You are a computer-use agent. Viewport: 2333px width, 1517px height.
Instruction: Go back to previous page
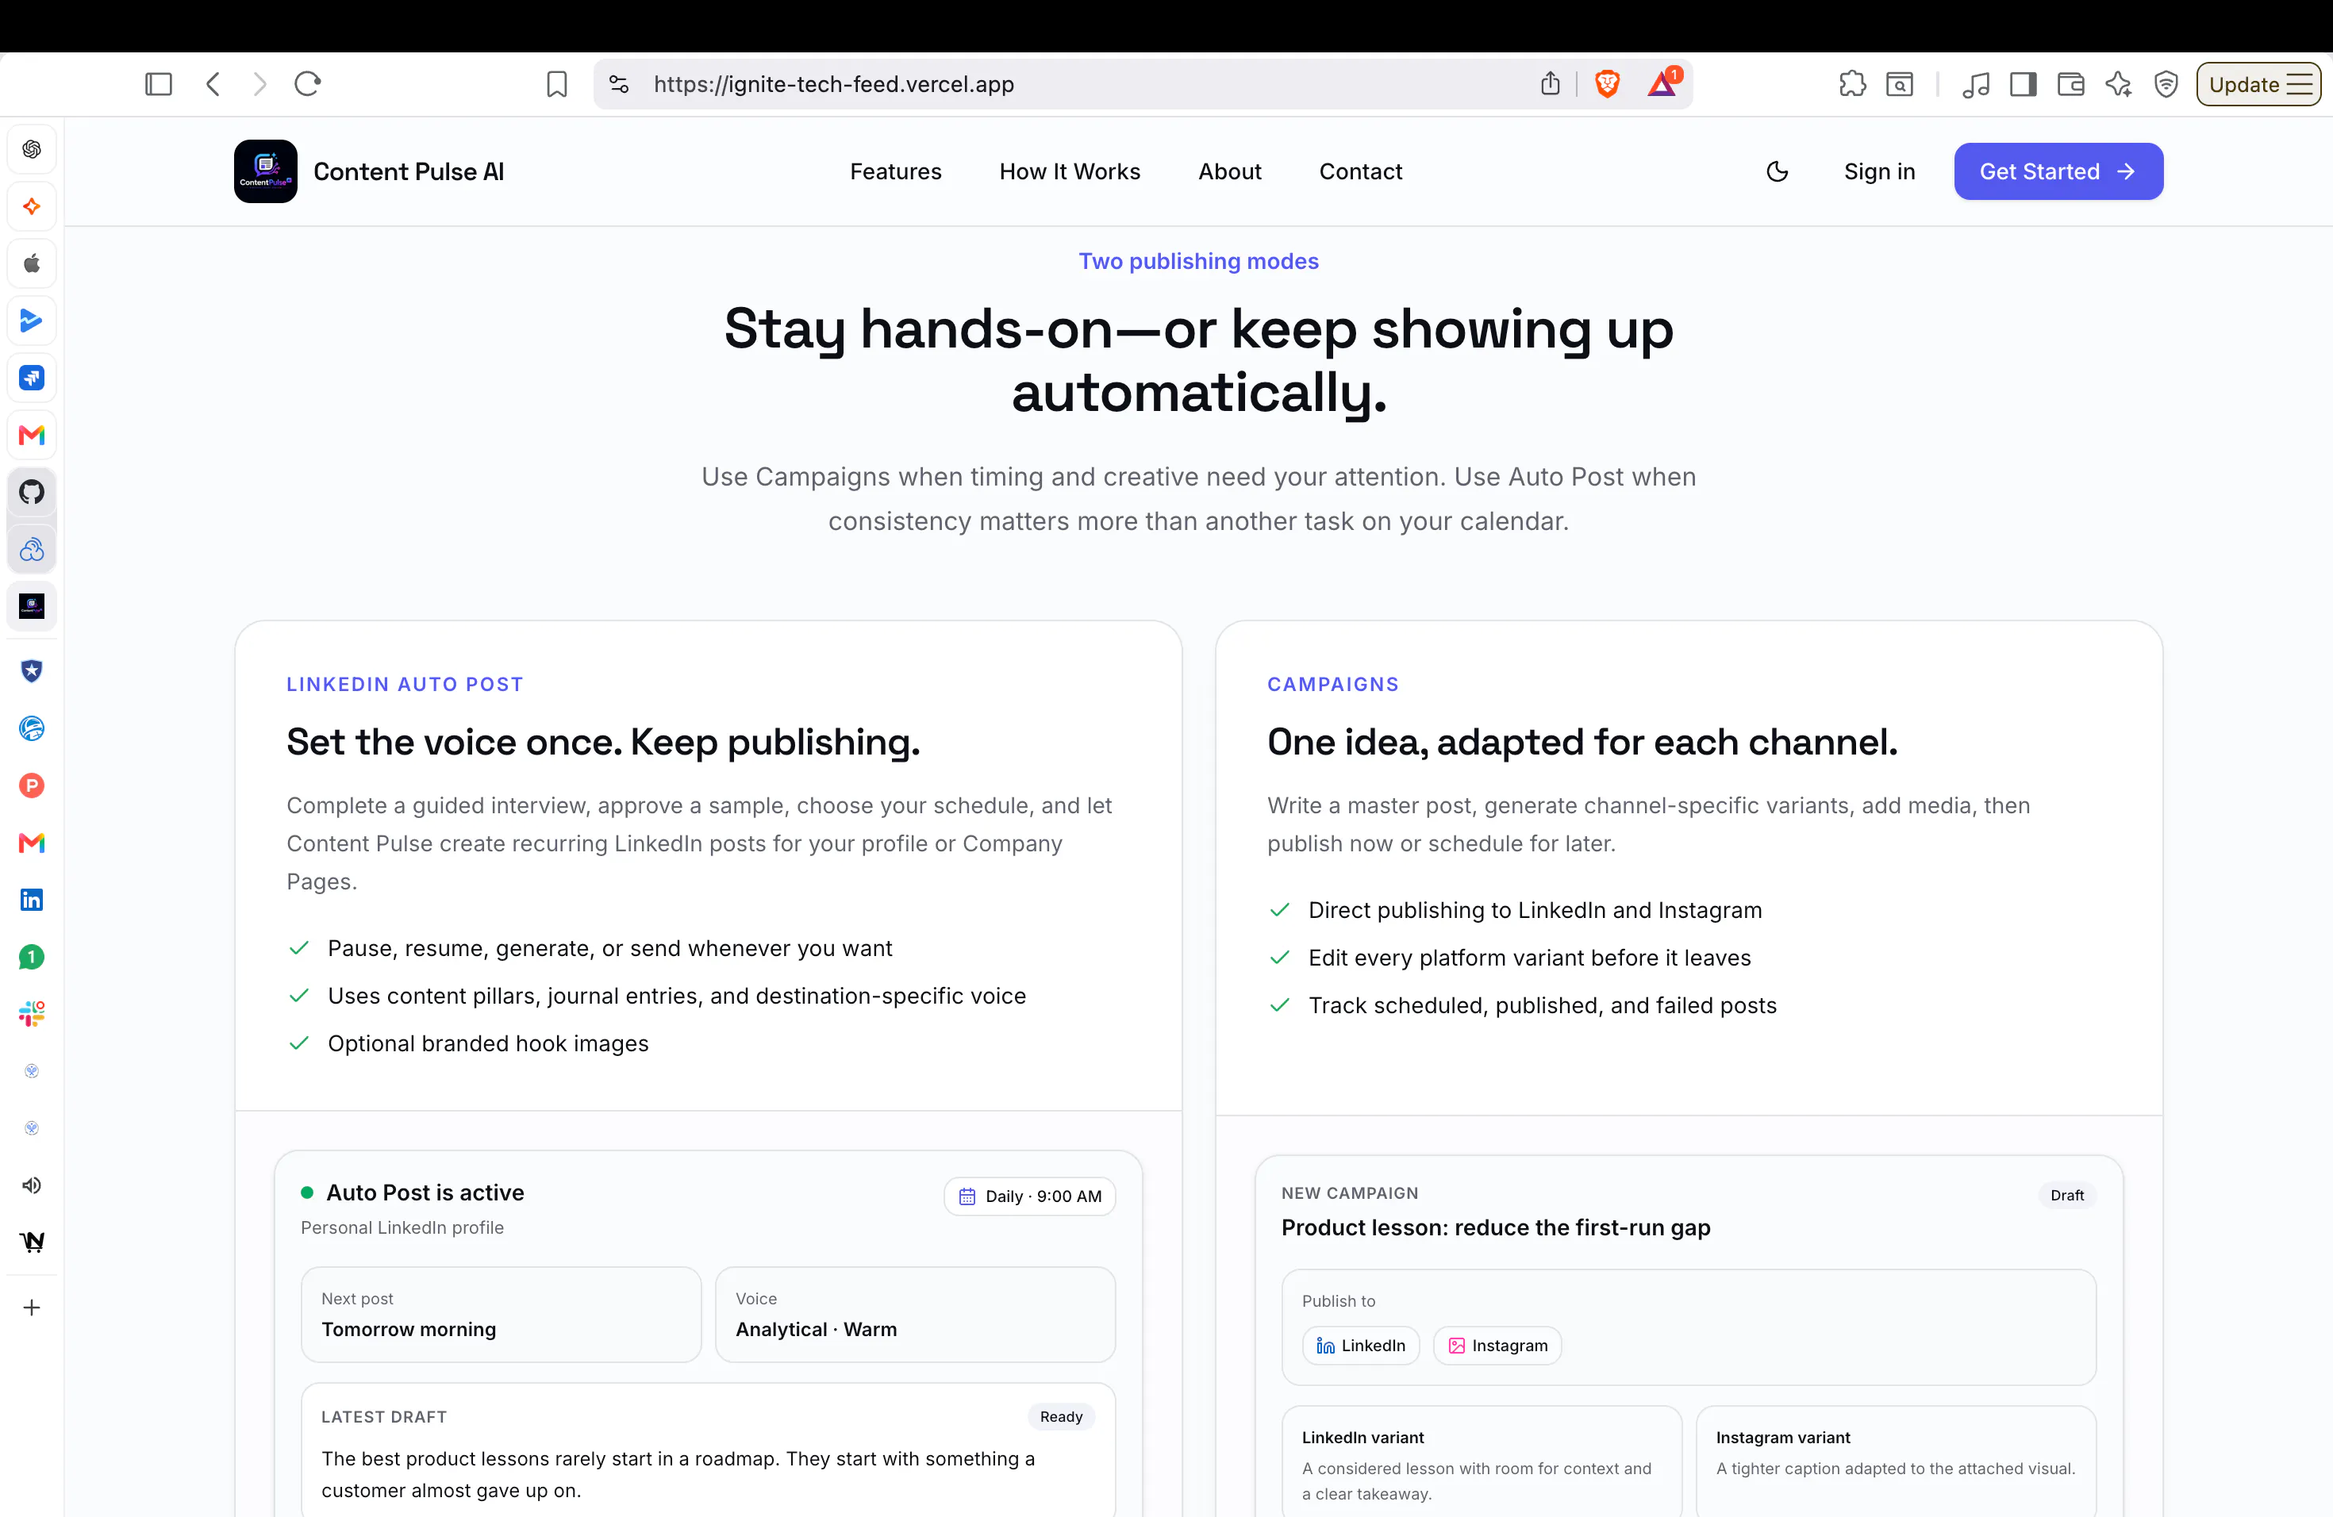tap(213, 84)
